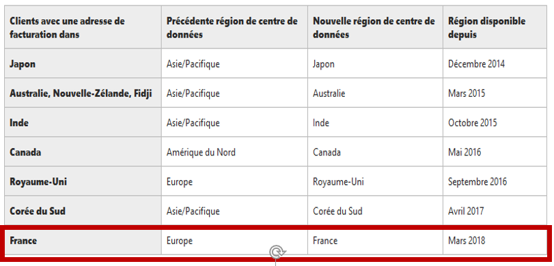
Task: Click the rotation handle icon below the table
Action: click(277, 252)
